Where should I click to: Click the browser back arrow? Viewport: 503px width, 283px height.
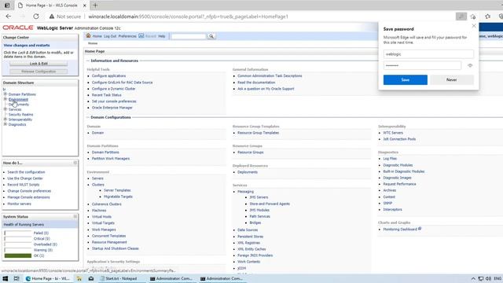tap(9, 17)
